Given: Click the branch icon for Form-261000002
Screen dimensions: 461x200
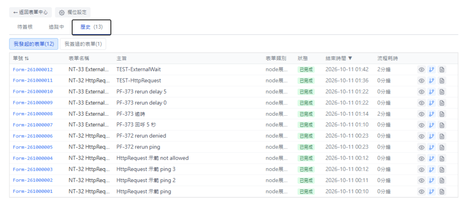Looking at the screenshot, I should pyautogui.click(x=432, y=180).
